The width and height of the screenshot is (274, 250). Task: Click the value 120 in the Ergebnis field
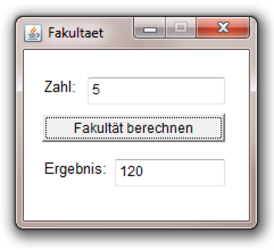(132, 171)
